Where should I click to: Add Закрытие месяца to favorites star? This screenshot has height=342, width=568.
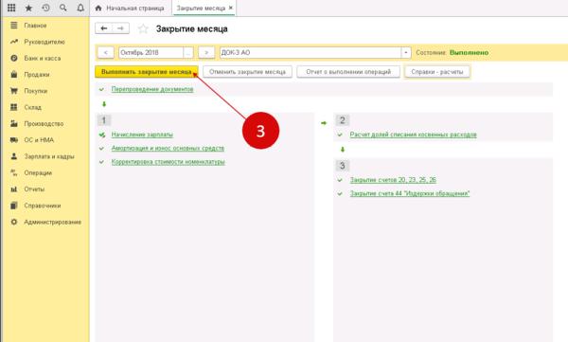pyautogui.click(x=143, y=28)
